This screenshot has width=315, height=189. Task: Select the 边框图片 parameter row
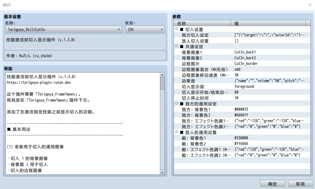pos(242,64)
